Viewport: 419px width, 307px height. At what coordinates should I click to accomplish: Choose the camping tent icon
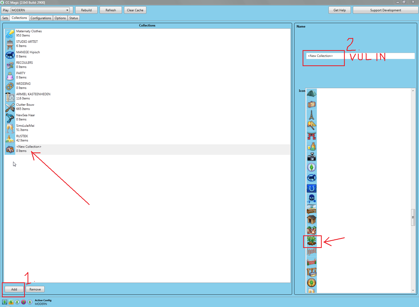pos(311,94)
